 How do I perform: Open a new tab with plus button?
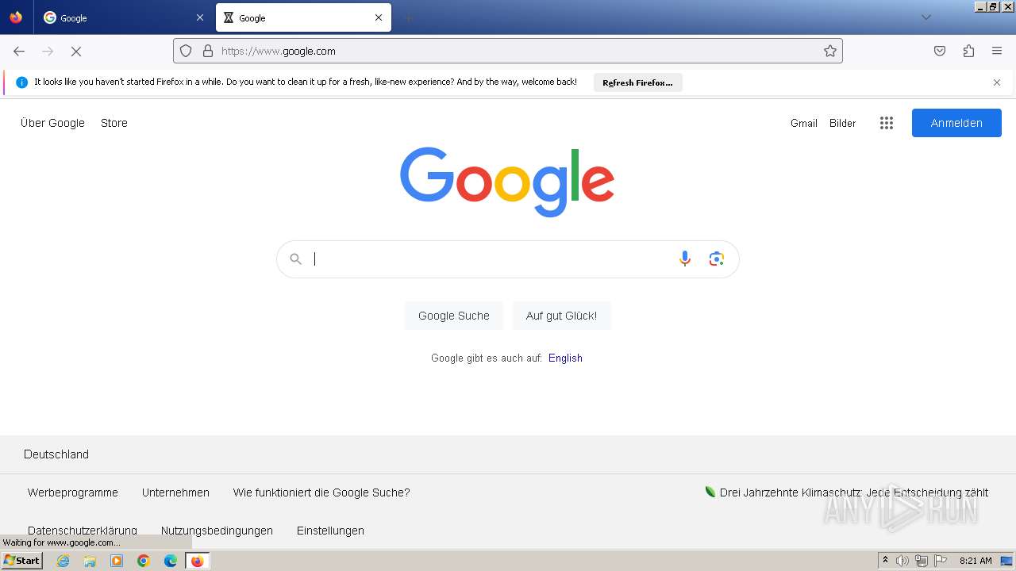[408, 17]
